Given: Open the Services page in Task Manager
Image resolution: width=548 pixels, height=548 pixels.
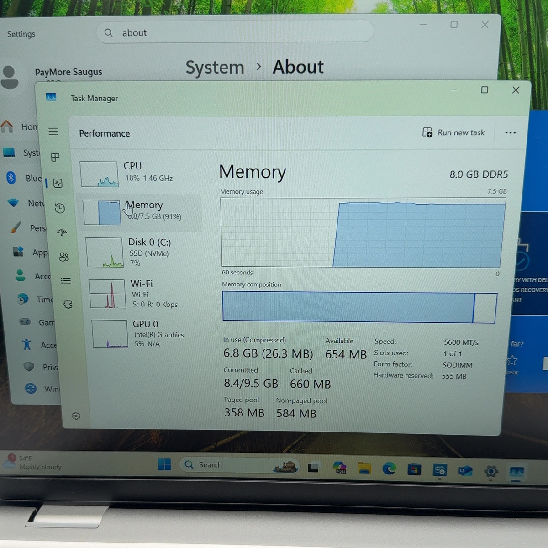Looking at the screenshot, I should click(68, 304).
